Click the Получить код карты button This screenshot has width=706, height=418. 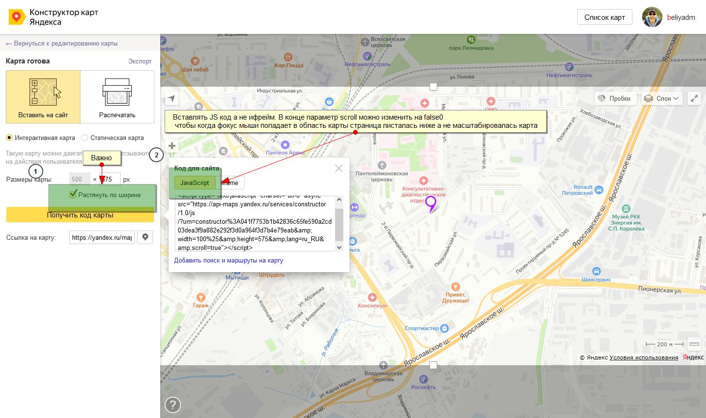[80, 215]
